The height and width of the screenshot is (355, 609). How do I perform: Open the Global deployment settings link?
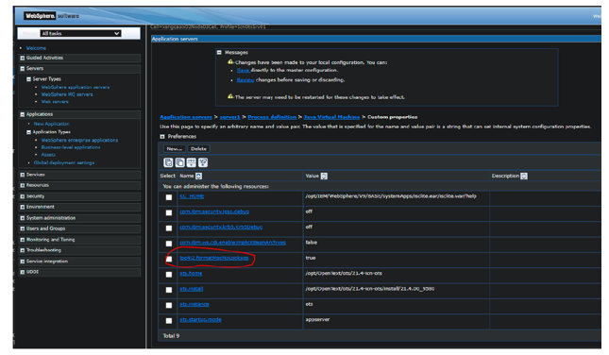63,162
